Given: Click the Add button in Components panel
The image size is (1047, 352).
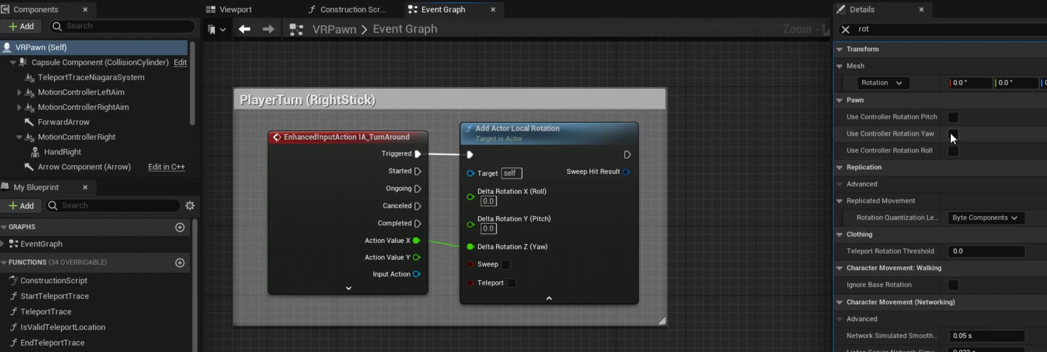Looking at the screenshot, I should (x=21, y=26).
